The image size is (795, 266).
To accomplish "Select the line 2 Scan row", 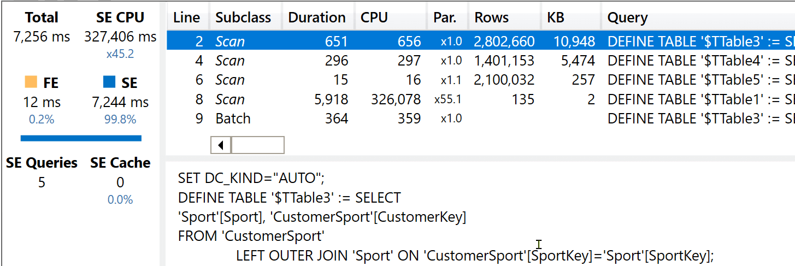I will 481,41.
